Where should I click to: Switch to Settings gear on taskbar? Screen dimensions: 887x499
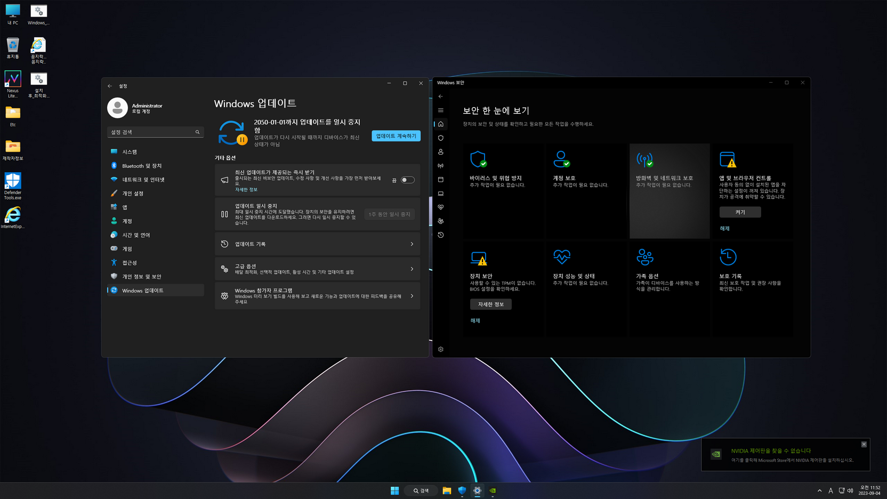click(478, 490)
